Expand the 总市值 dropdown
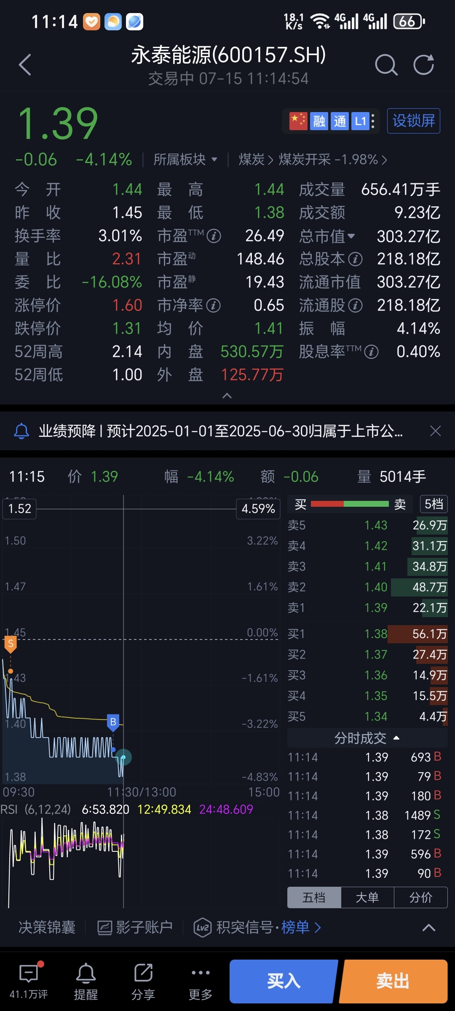This screenshot has height=1011, width=455. coord(327,236)
